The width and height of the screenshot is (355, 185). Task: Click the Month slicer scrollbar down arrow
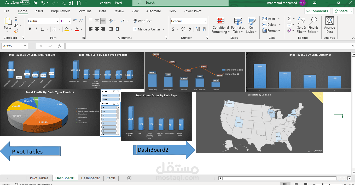(119, 134)
